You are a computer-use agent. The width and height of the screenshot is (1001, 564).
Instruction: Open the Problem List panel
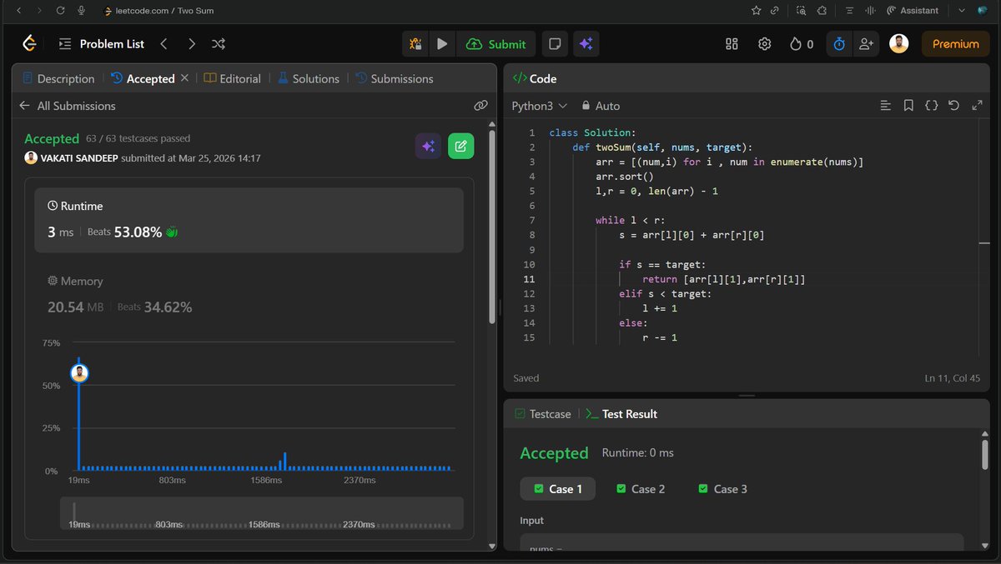[101, 44]
